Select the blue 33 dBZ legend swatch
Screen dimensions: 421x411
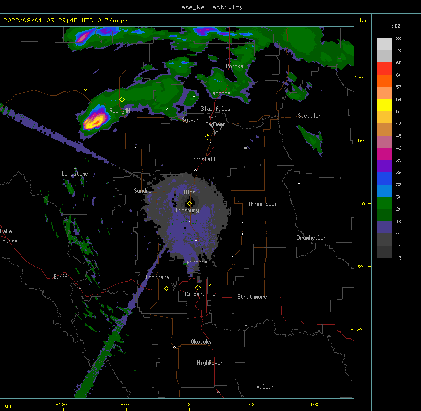(384, 178)
